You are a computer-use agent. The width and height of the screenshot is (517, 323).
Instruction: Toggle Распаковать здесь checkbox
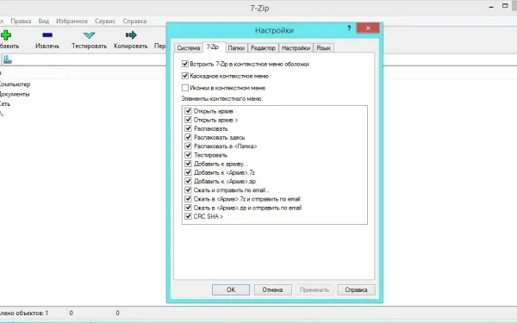188,137
